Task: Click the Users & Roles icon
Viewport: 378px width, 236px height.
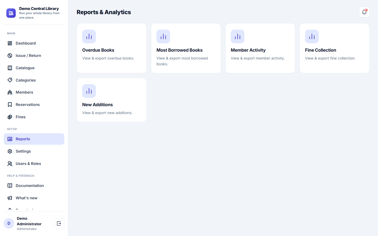Action: 10,164
